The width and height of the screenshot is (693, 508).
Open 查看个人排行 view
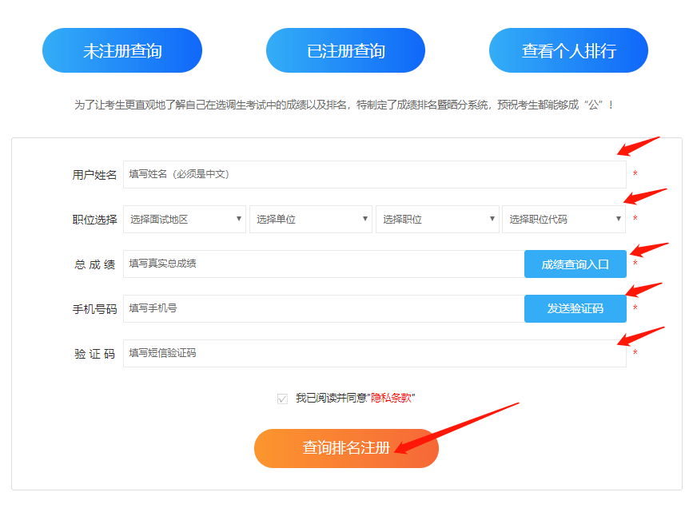568,50
